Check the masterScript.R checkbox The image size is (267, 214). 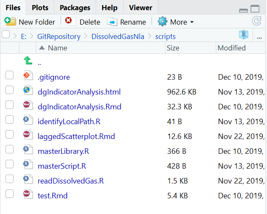coord(10,164)
